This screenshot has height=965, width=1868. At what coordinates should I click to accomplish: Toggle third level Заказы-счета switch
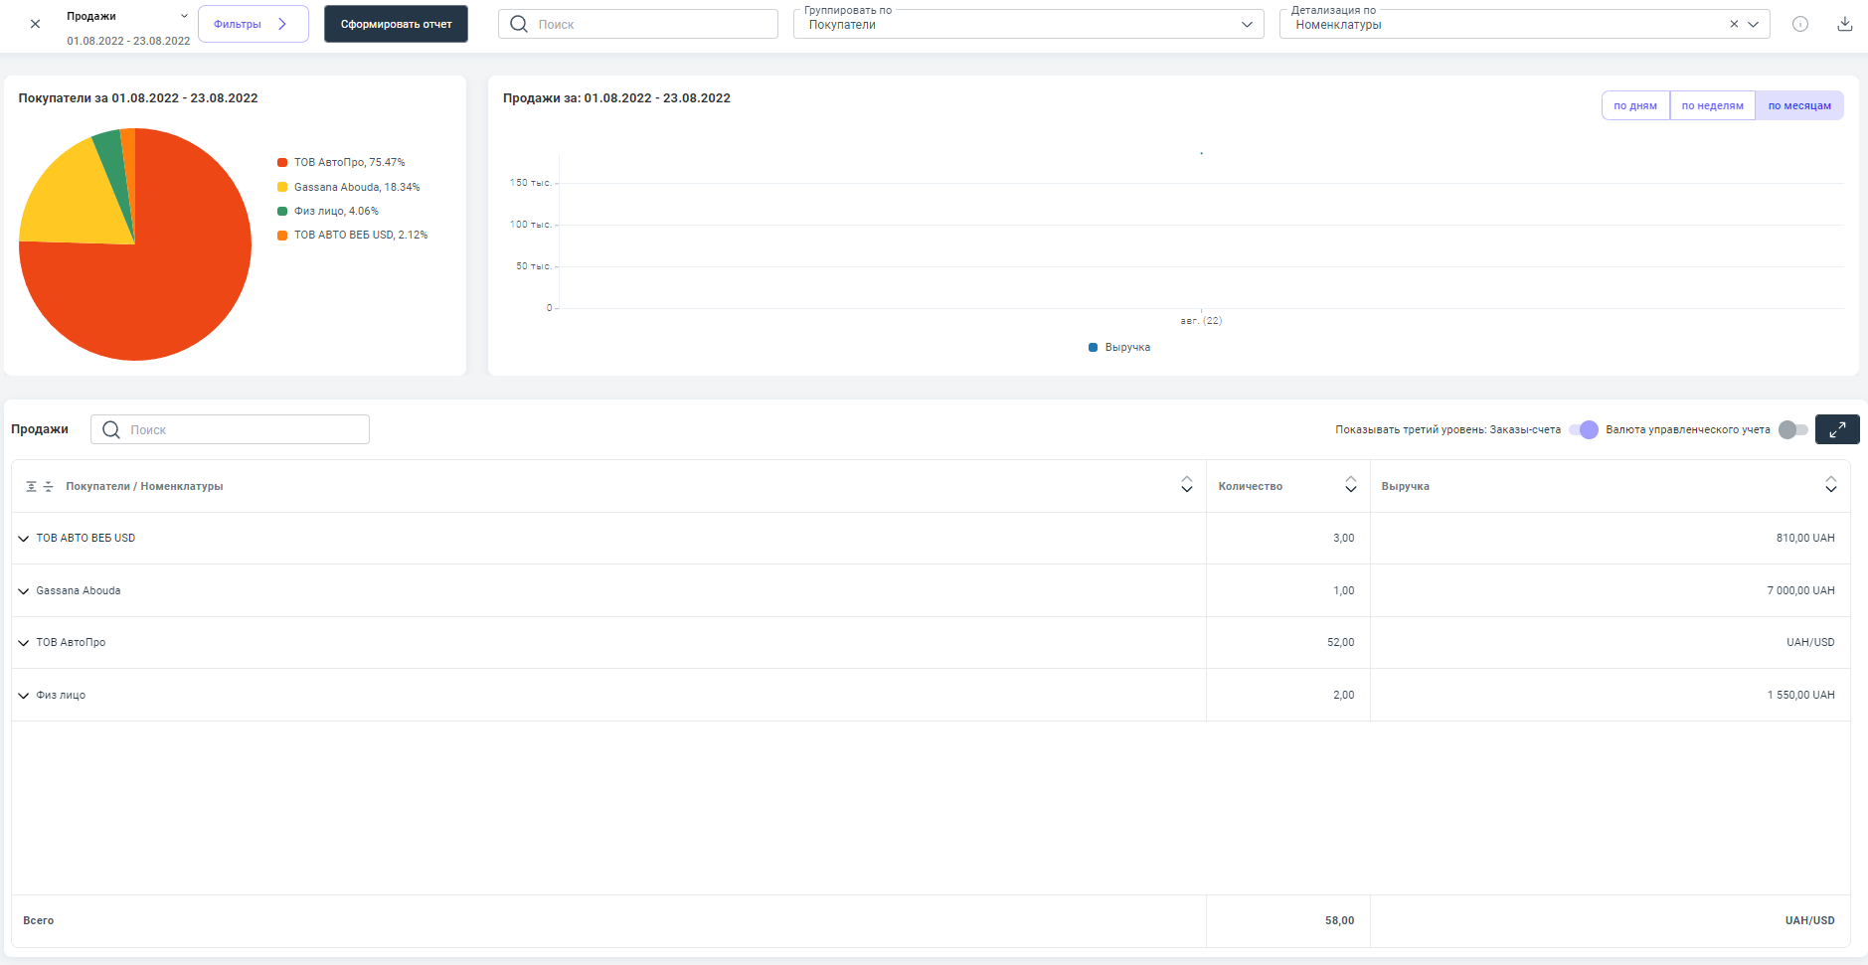point(1584,429)
